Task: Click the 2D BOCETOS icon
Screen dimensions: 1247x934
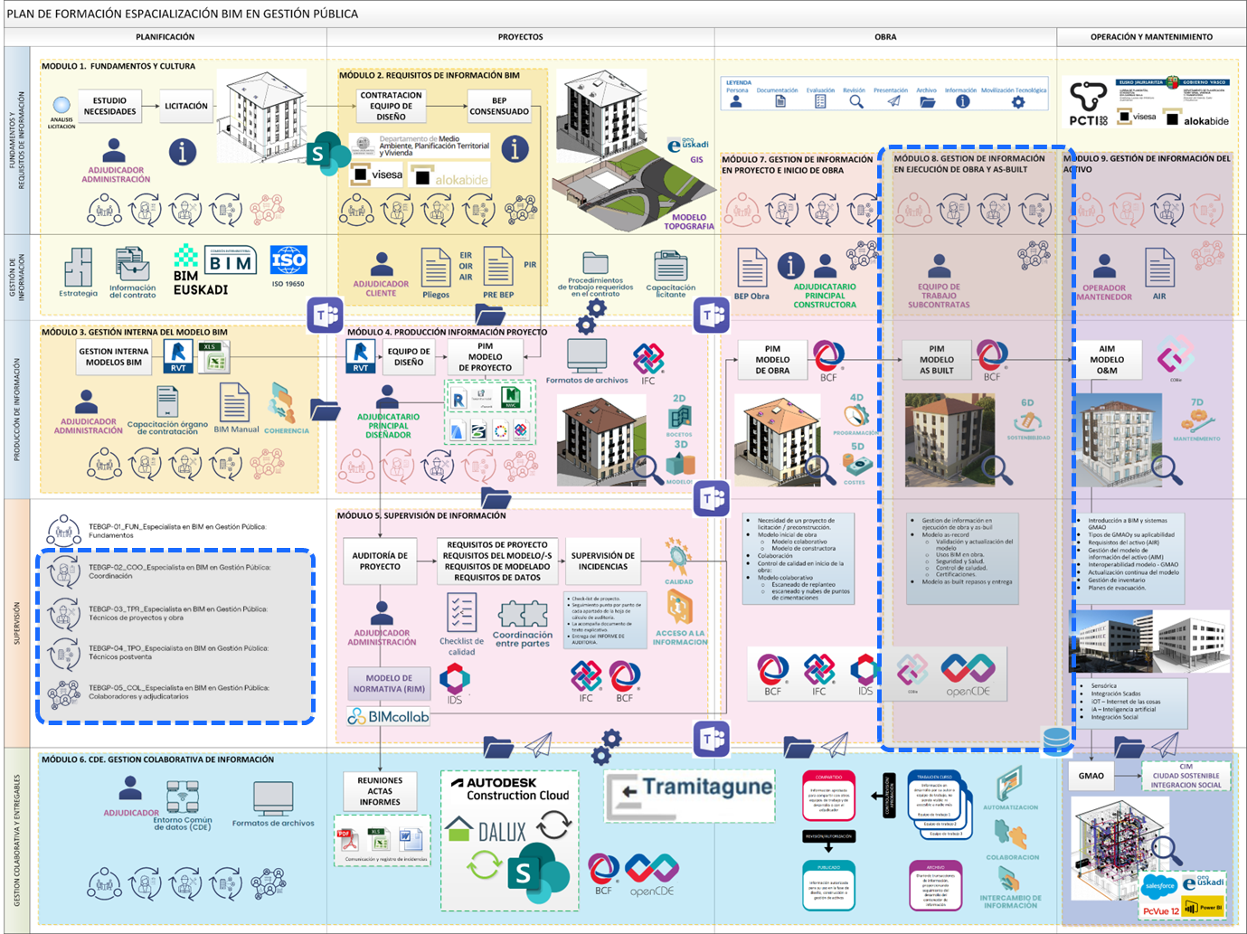Action: pyautogui.click(x=679, y=417)
